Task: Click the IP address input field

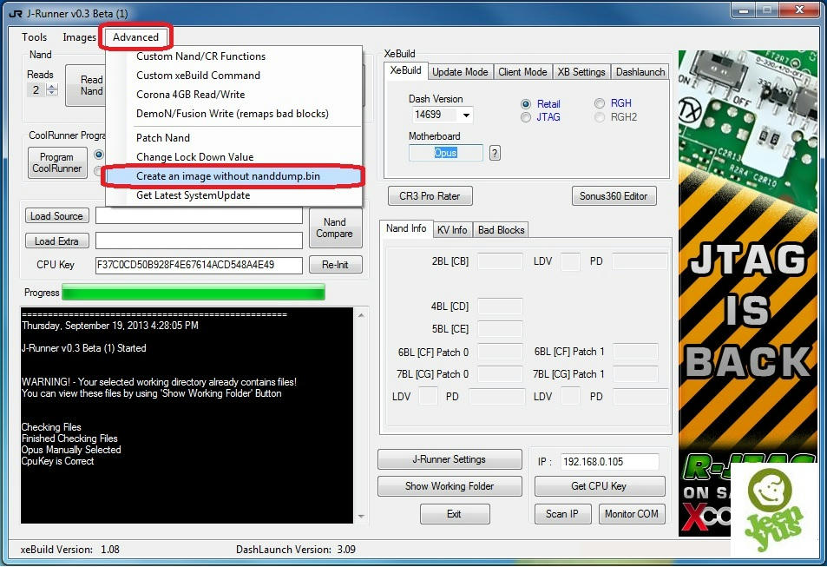Action: [607, 462]
